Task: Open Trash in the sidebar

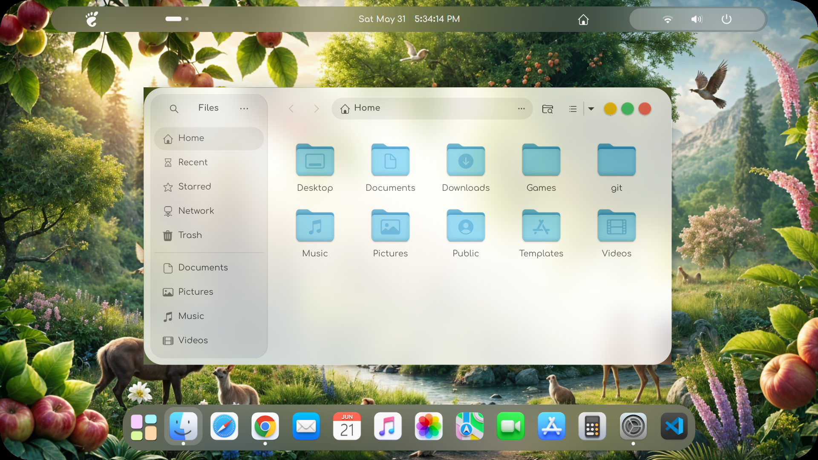Action: point(209,236)
